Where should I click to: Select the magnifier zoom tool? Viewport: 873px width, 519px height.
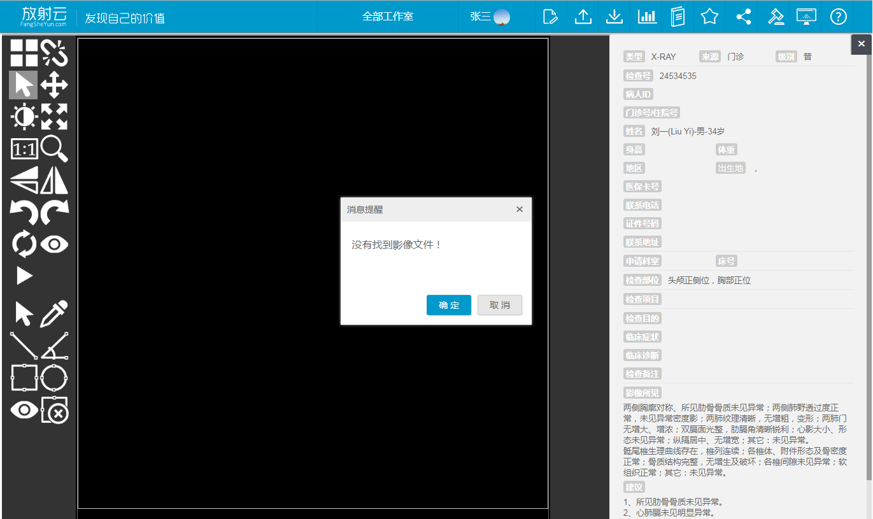pos(55,149)
